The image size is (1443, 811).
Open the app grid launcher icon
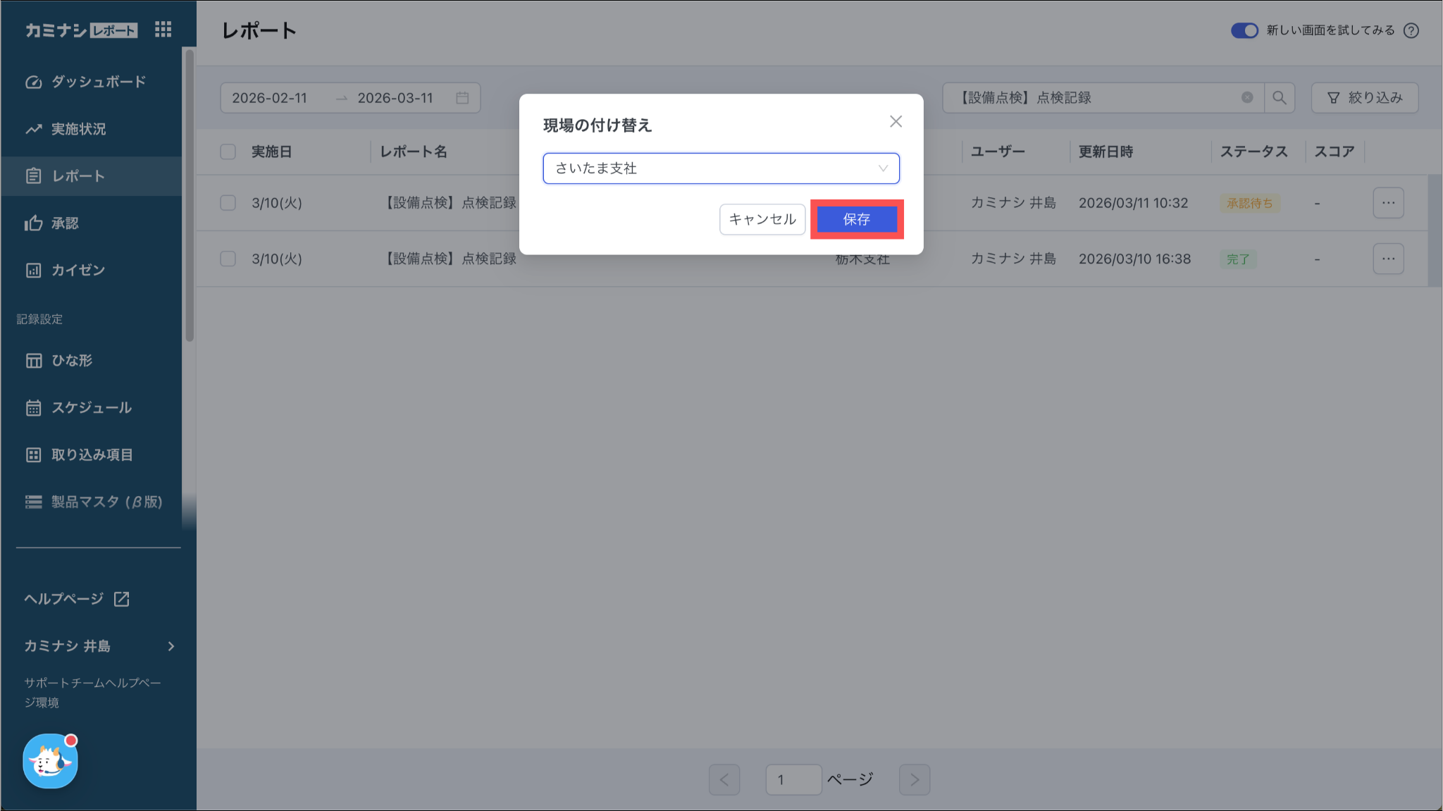(163, 30)
